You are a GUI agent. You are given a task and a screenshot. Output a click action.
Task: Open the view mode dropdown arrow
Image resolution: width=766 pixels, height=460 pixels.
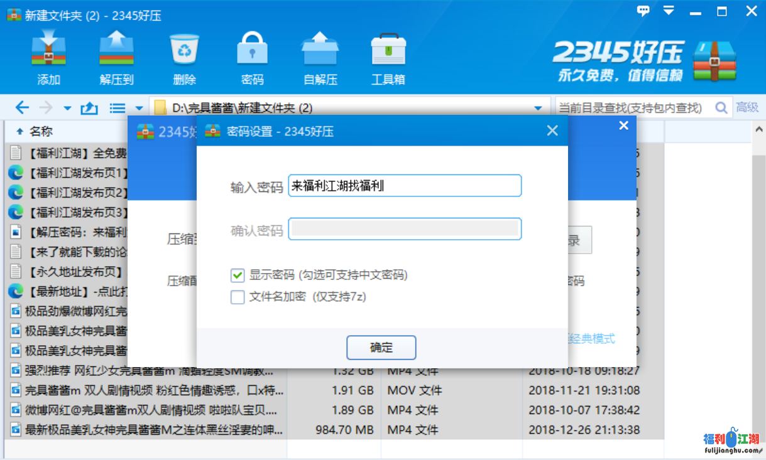(x=139, y=108)
